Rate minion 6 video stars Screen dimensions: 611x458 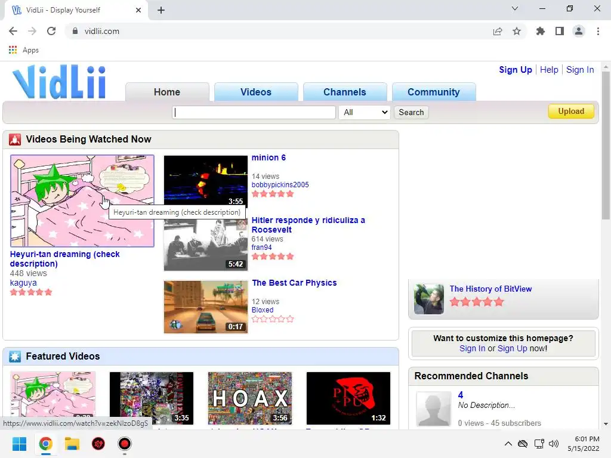[x=272, y=194]
